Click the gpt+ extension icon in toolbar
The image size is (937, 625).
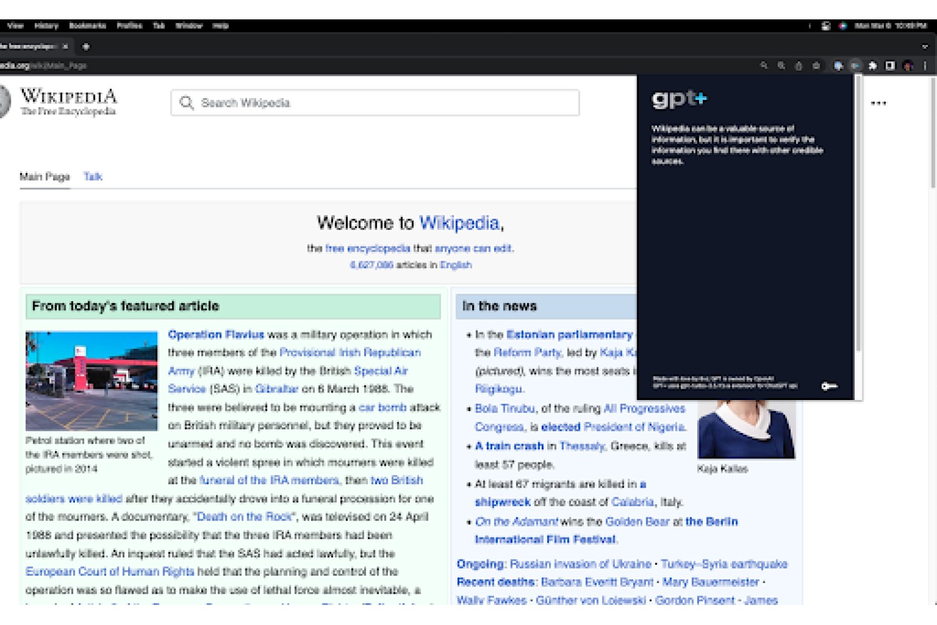(855, 66)
